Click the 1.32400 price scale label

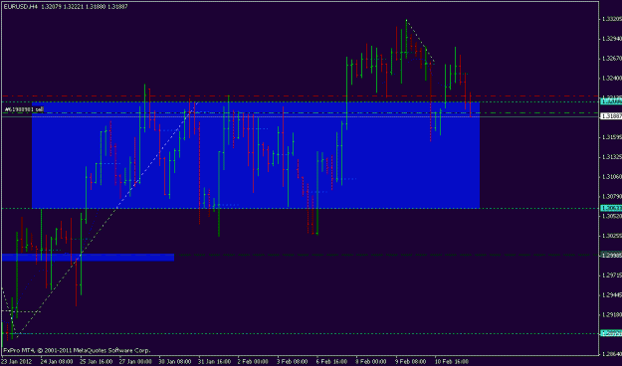(x=612, y=79)
